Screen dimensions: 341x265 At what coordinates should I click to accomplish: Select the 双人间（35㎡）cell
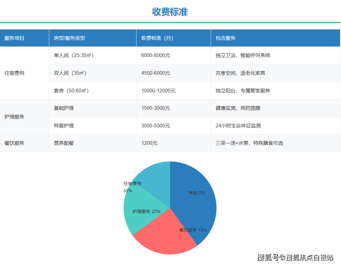click(x=70, y=73)
